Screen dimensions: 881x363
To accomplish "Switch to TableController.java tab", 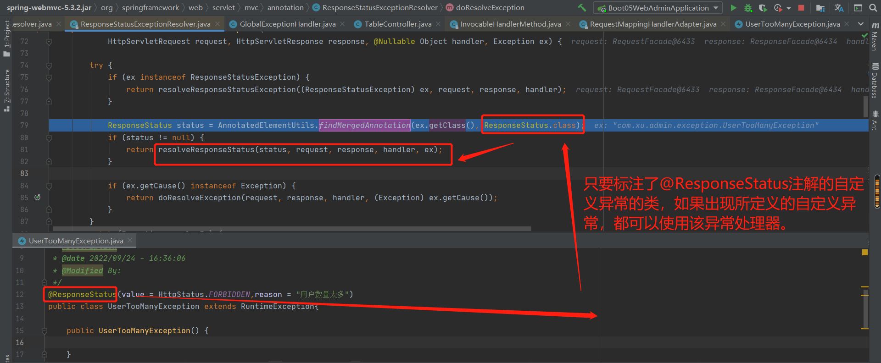I will coord(398,24).
